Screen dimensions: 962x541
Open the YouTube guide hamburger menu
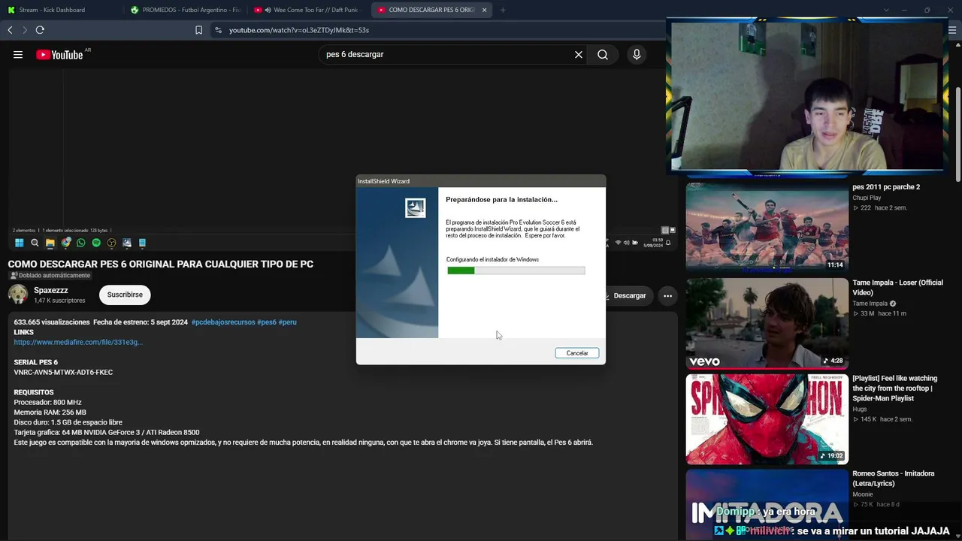[x=18, y=55]
